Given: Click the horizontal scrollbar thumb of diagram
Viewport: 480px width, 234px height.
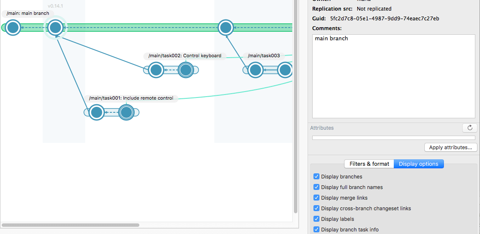Looking at the screenshot, I should pos(71,225).
